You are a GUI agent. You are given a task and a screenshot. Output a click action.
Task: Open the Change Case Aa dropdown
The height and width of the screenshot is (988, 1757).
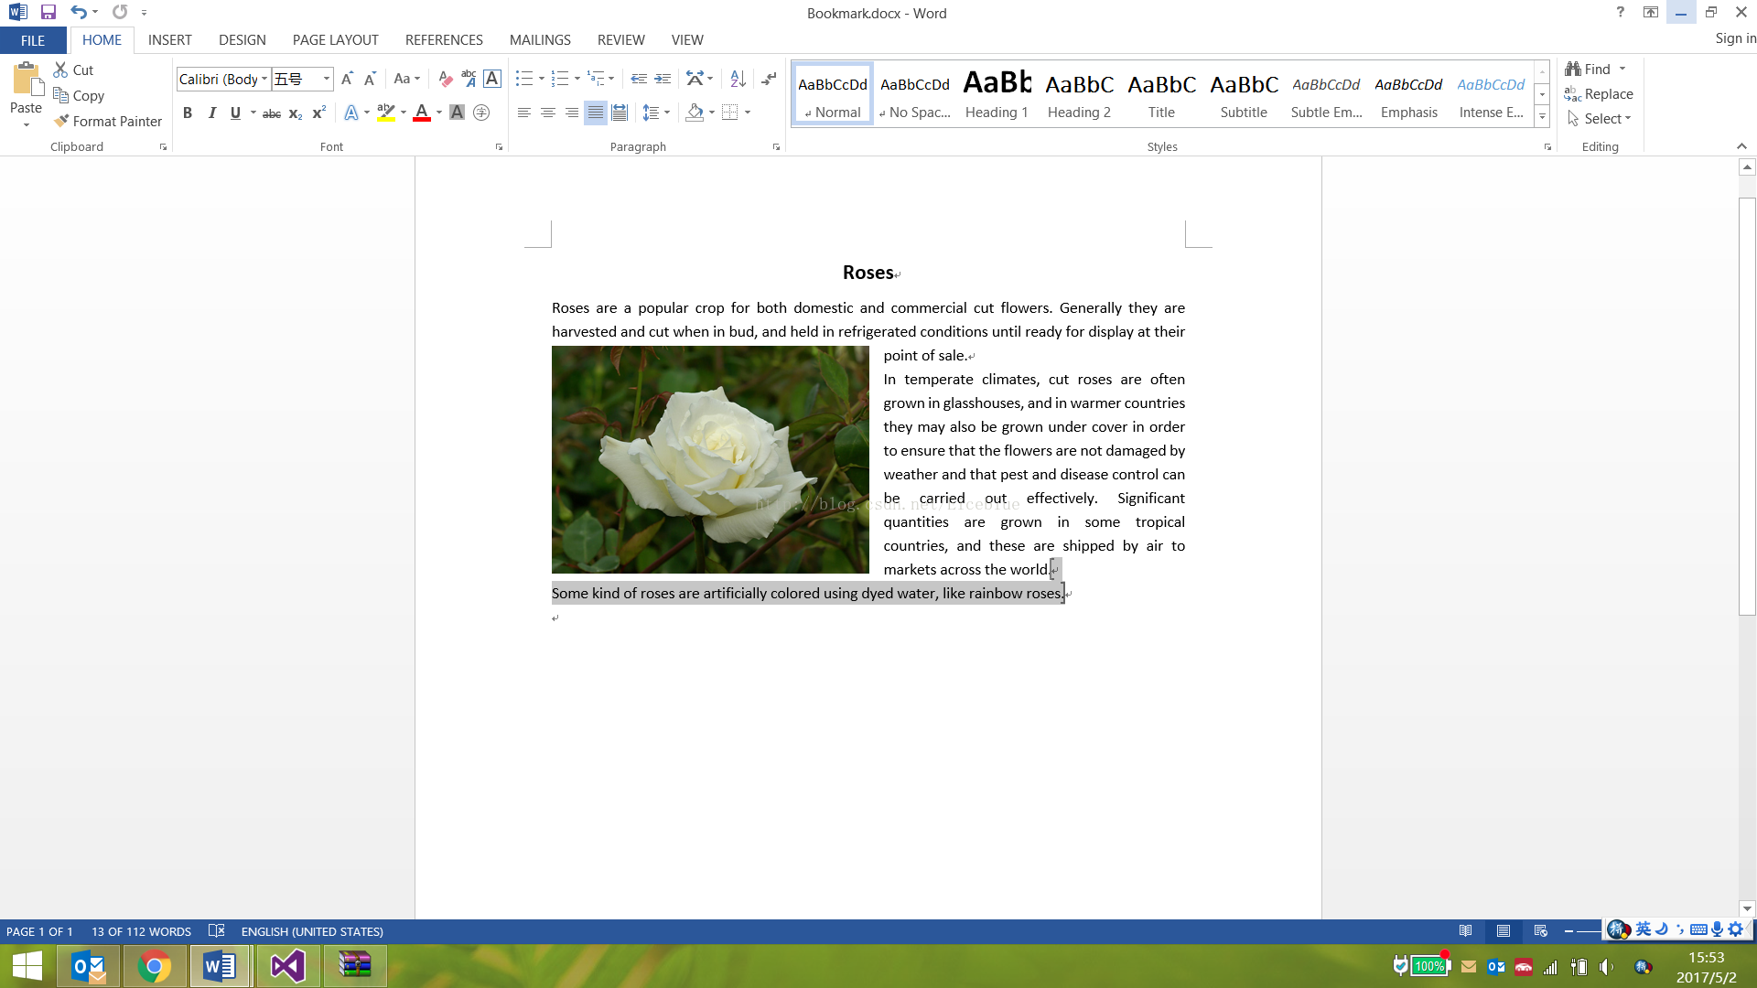[407, 79]
